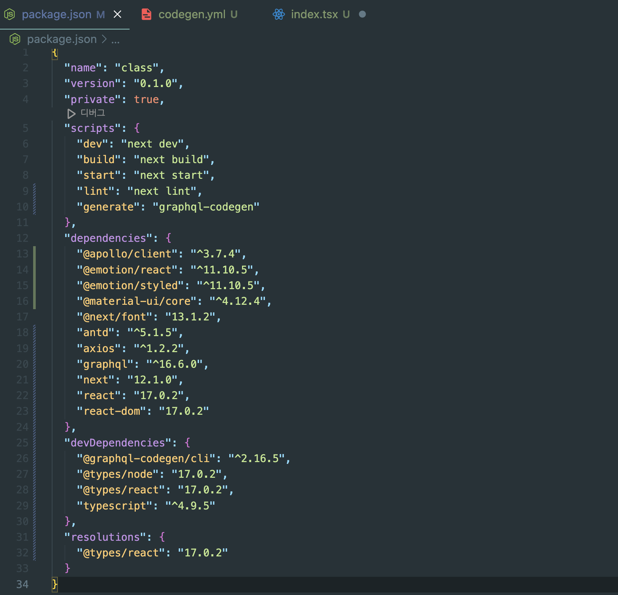
Task: Click the "react-dom" dependency key
Action: [x=112, y=411]
